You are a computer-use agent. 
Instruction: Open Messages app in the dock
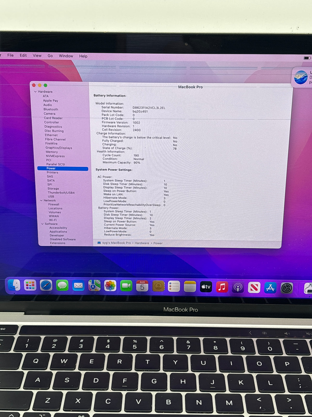click(x=62, y=286)
